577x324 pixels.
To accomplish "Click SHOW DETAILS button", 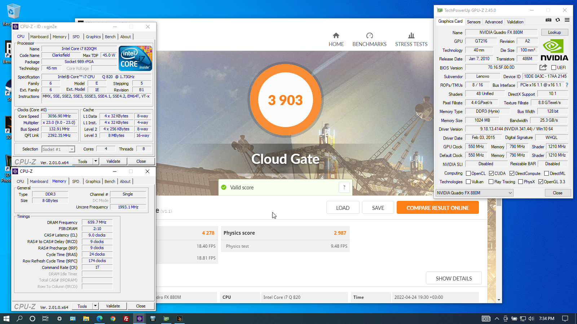I will pos(454,278).
